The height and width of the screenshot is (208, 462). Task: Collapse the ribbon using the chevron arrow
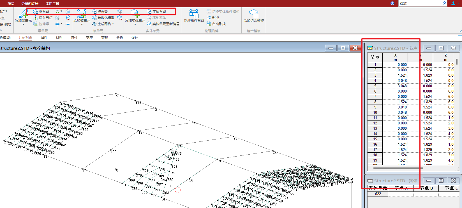(460, 31)
